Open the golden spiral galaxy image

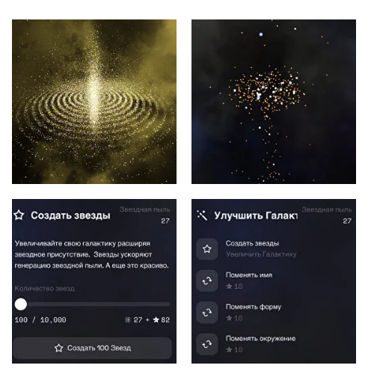tap(94, 102)
